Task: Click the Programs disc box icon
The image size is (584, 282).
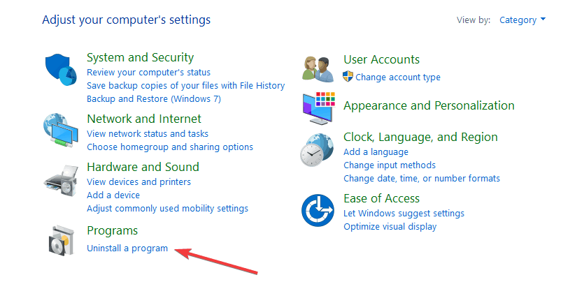Action: click(x=59, y=240)
